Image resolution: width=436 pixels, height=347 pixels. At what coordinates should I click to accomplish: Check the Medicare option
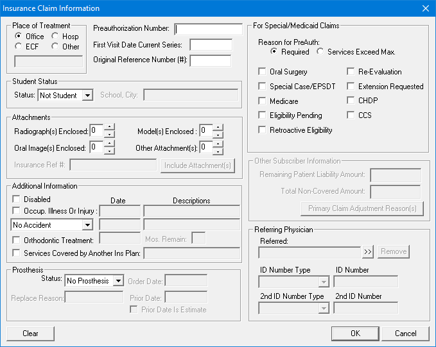tap(262, 101)
